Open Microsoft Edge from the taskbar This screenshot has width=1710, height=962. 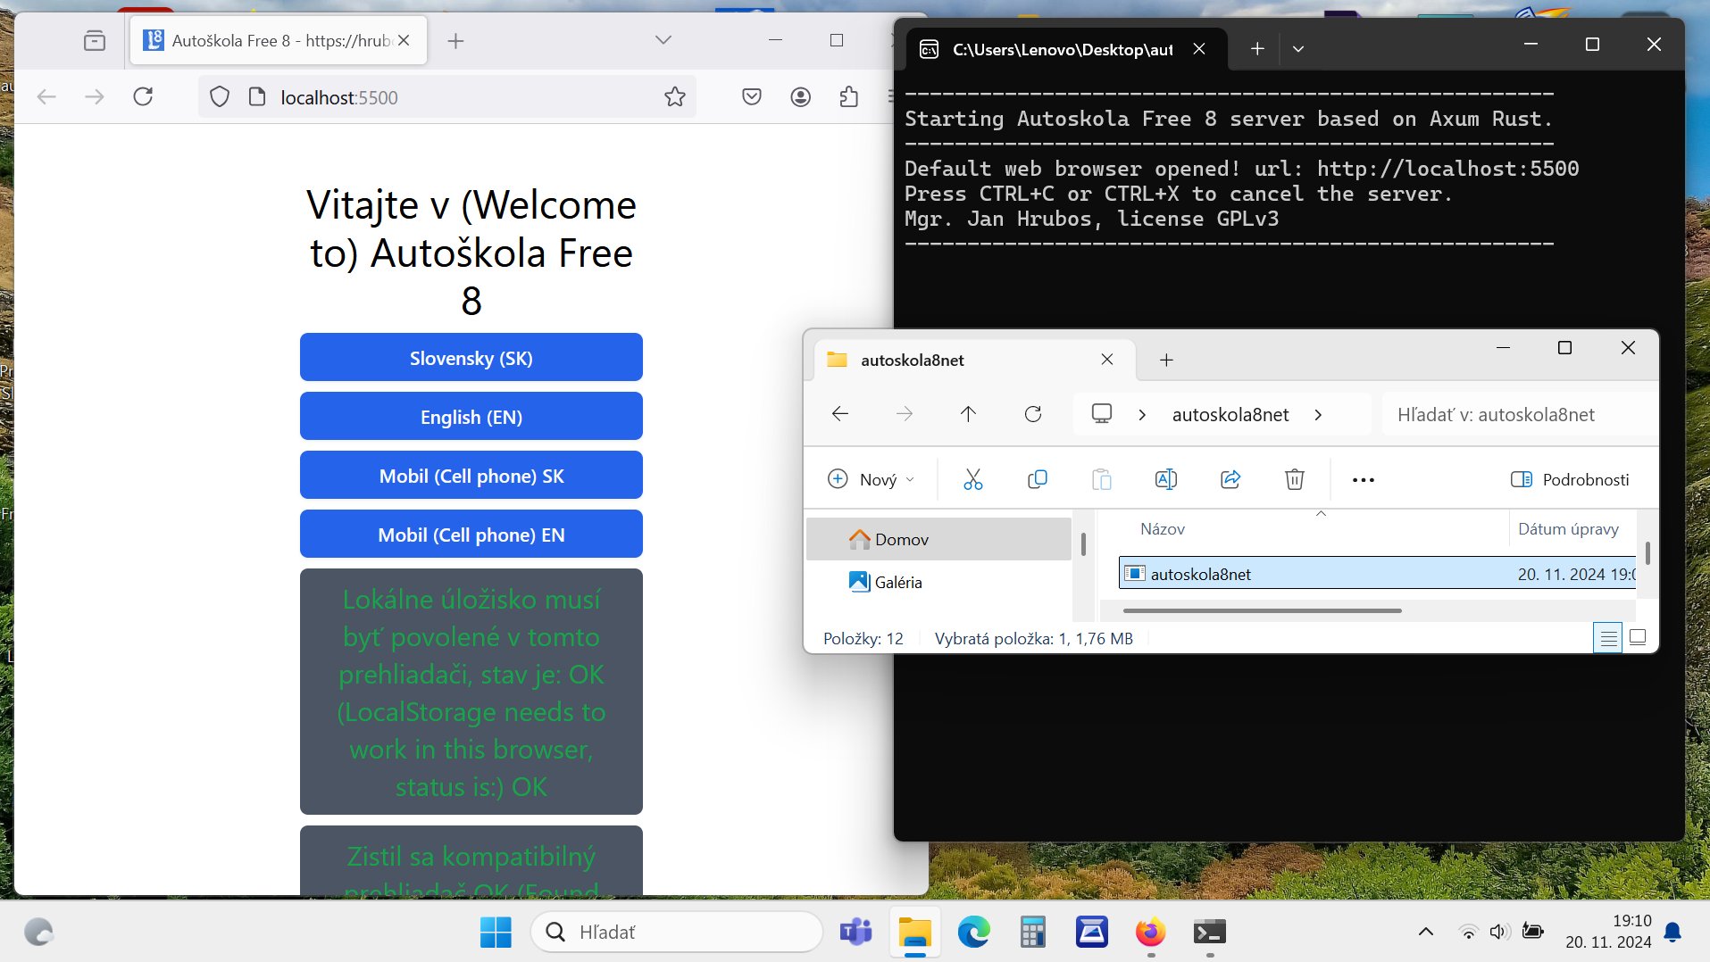coord(973,932)
